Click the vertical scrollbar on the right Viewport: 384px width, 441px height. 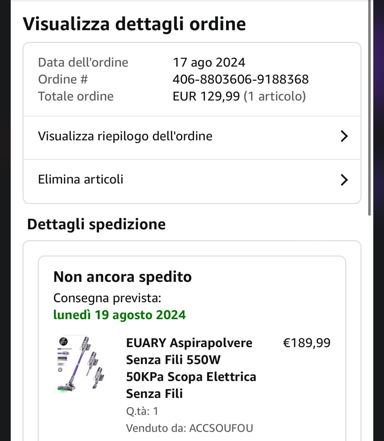tap(369, 107)
